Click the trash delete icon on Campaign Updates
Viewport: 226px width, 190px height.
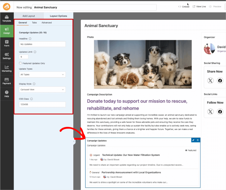click(198, 140)
